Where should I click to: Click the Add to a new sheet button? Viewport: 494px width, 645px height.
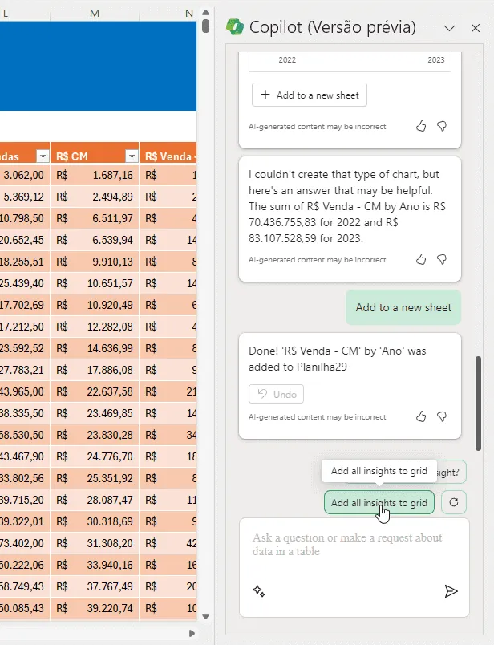pos(310,95)
